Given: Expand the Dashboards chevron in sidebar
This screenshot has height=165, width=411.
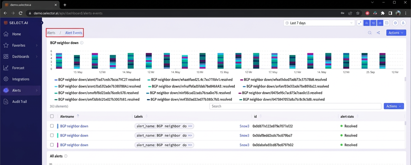Looking at the screenshot, I should pyautogui.click(x=37, y=57).
